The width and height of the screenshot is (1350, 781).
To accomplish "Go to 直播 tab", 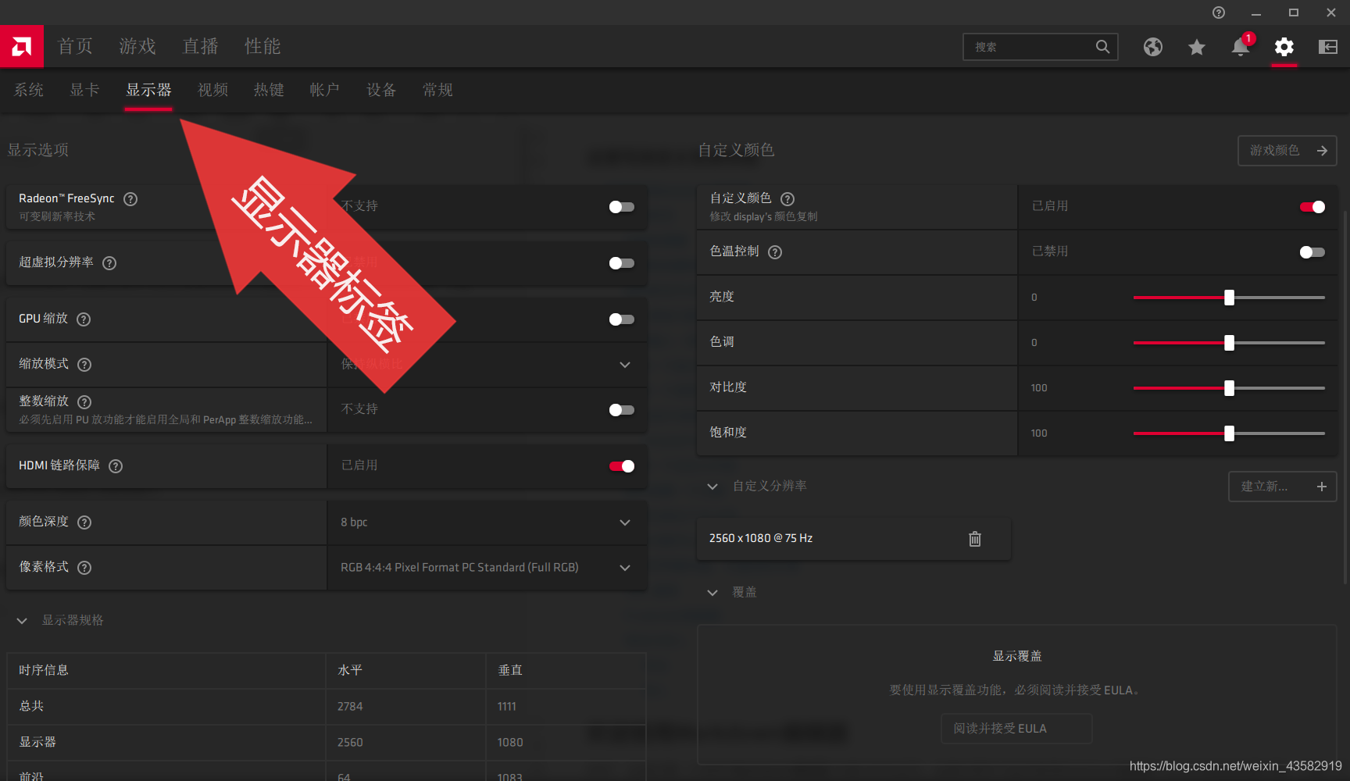I will (201, 47).
